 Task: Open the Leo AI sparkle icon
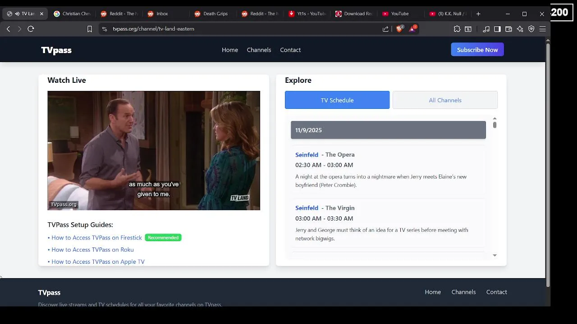tap(520, 29)
